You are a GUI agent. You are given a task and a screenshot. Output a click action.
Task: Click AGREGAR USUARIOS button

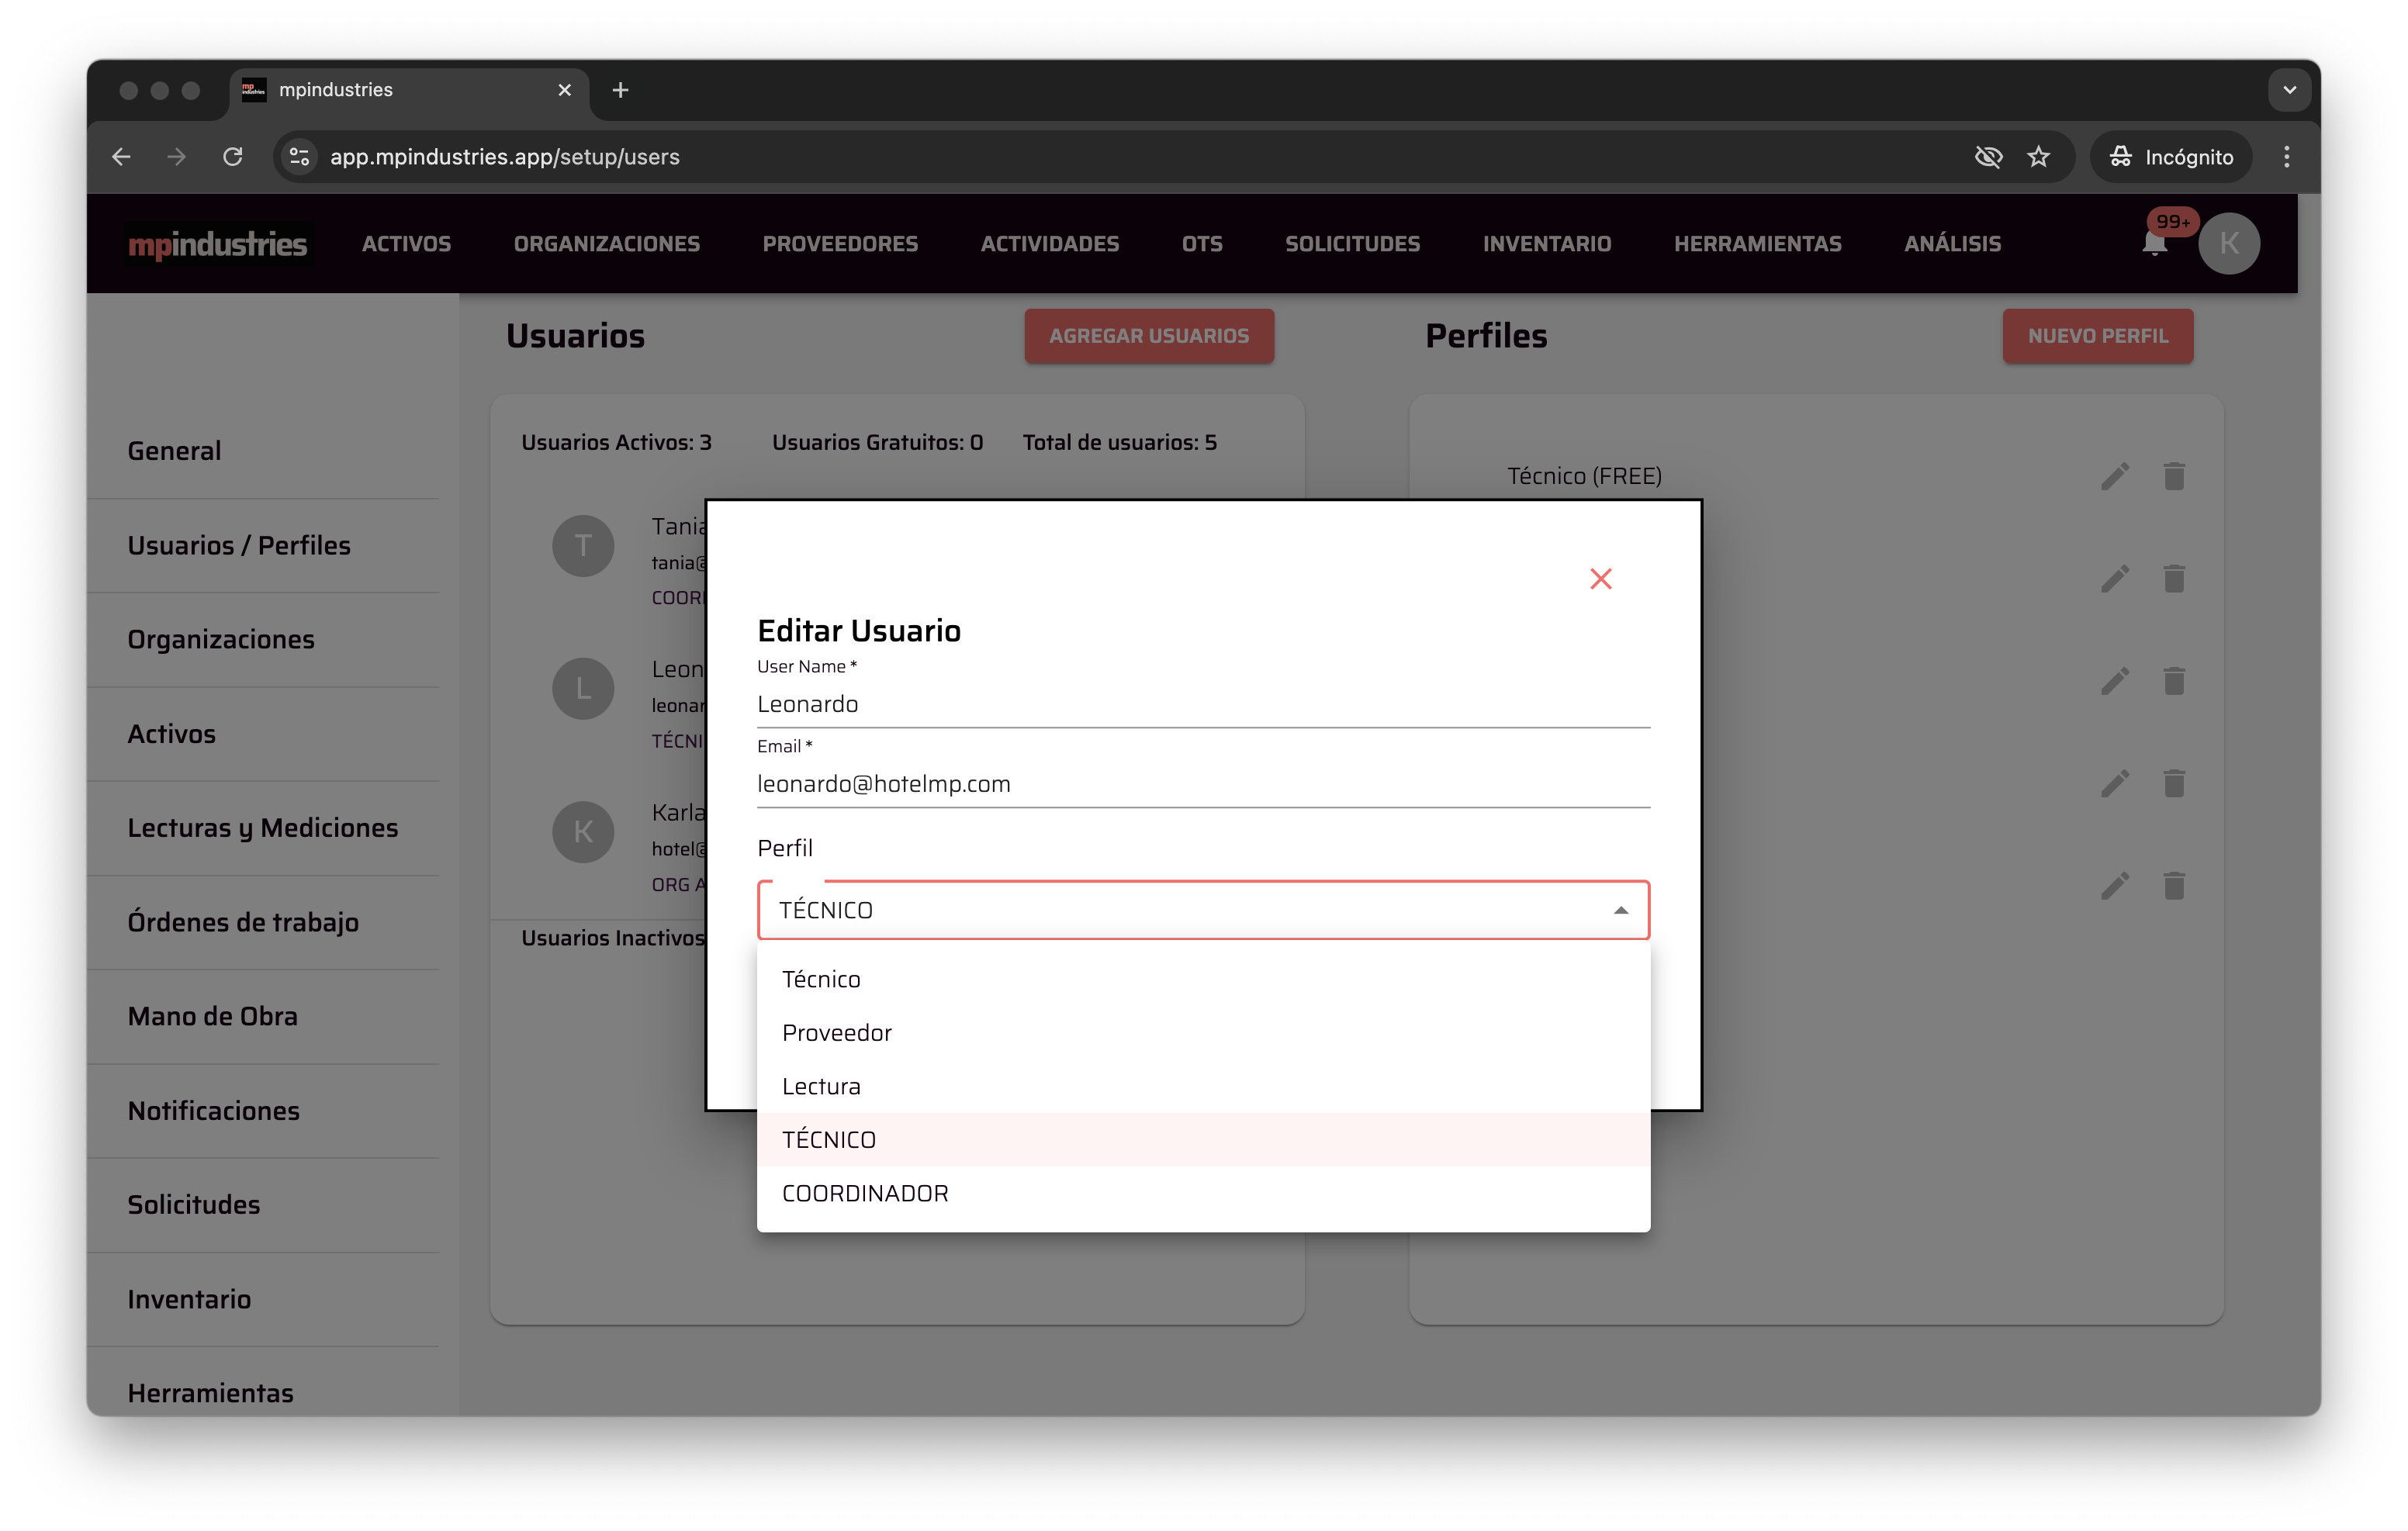[x=1148, y=336]
